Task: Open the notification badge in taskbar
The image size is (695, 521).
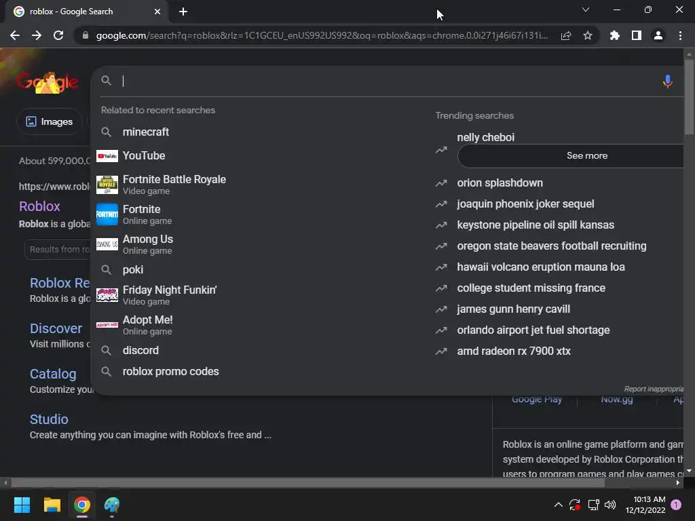Action: 676,505
